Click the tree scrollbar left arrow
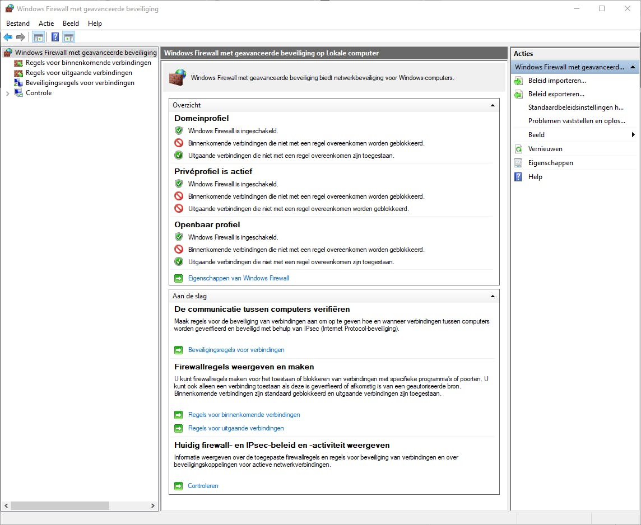The height and width of the screenshot is (525, 641). [x=6, y=506]
